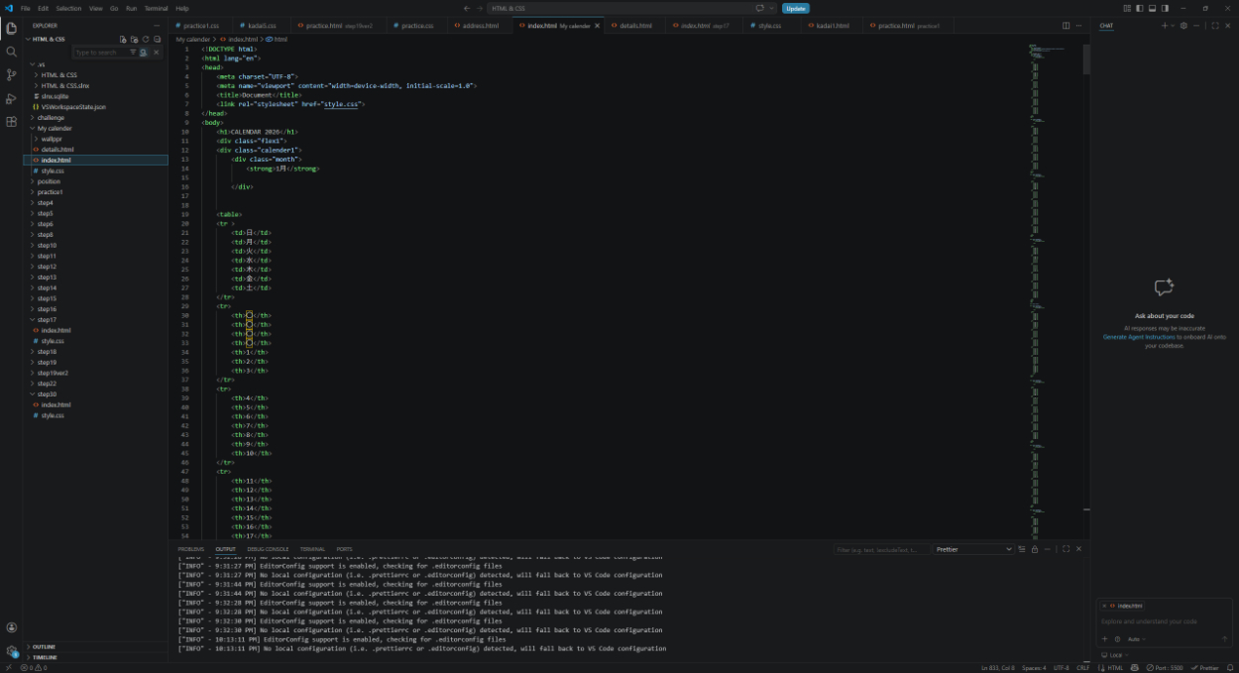Image resolution: width=1239 pixels, height=673 pixels.
Task: Toggle the Primary Side Bar layout button
Action: [x=1140, y=8]
